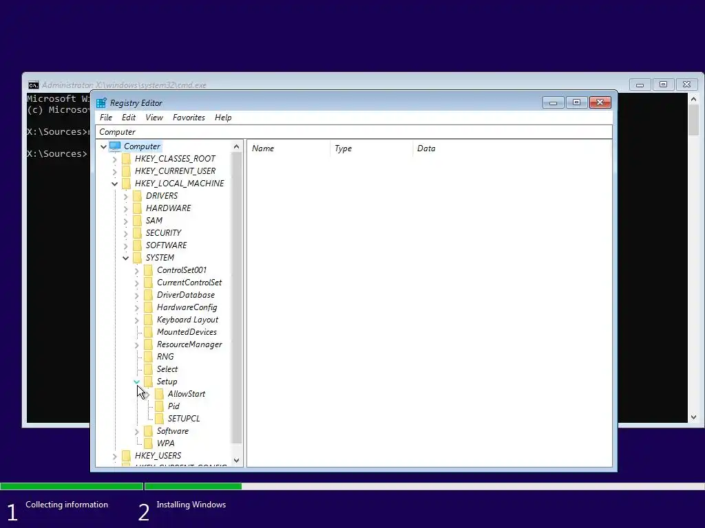Image resolution: width=705 pixels, height=528 pixels.
Task: Select the HardwareConfig key label
Action: click(x=187, y=307)
